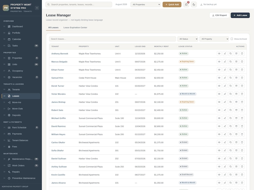Edit James Bishop lease with pencil icon
This screenshot has height=190, width=254.
point(225,102)
